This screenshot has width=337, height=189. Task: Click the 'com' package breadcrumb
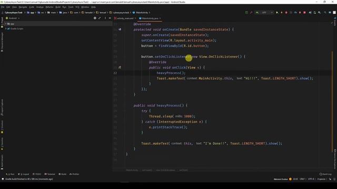tap(74, 13)
